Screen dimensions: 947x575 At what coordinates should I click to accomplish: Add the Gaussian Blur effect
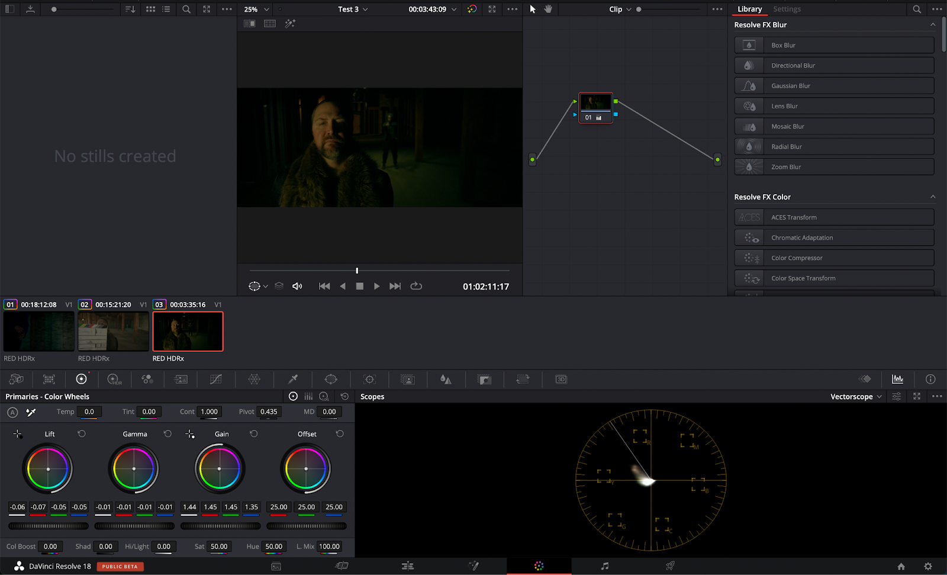[x=834, y=86]
